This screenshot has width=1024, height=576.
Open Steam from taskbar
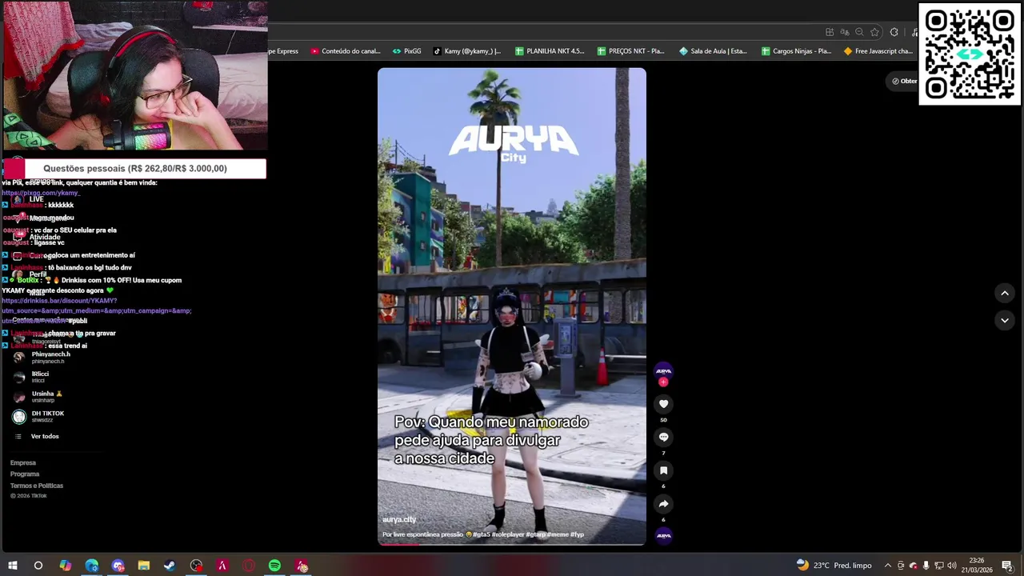[x=170, y=566]
